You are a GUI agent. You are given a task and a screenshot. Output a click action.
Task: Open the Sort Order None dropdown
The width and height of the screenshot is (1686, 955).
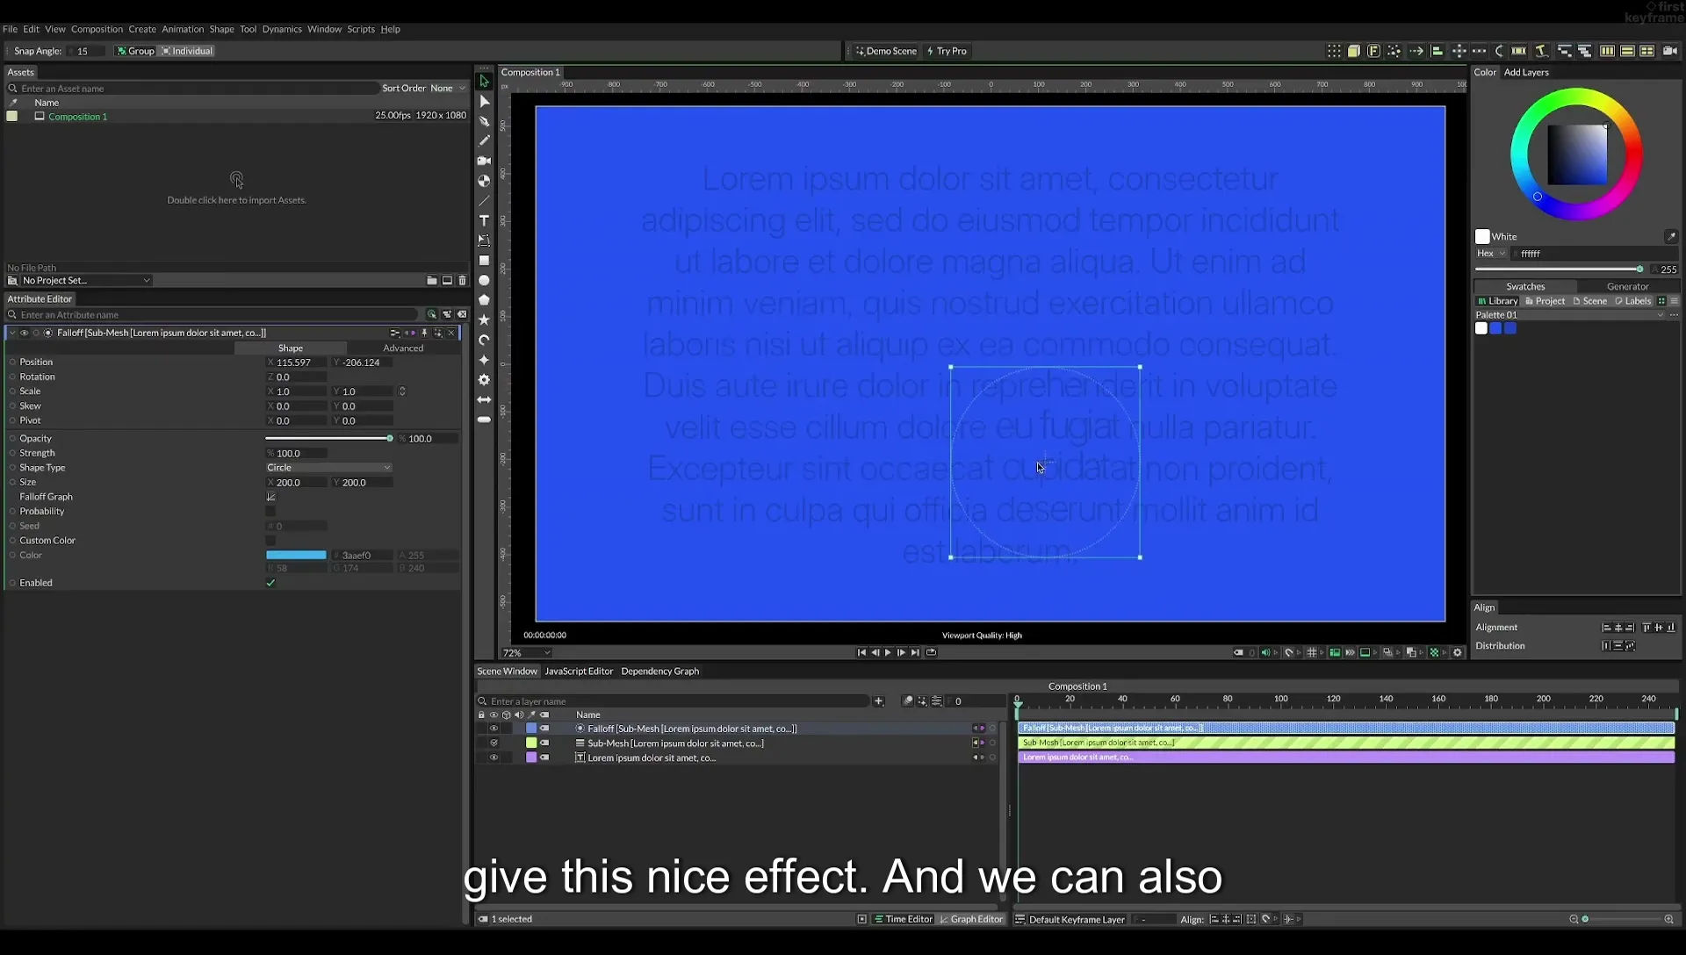[x=448, y=88]
